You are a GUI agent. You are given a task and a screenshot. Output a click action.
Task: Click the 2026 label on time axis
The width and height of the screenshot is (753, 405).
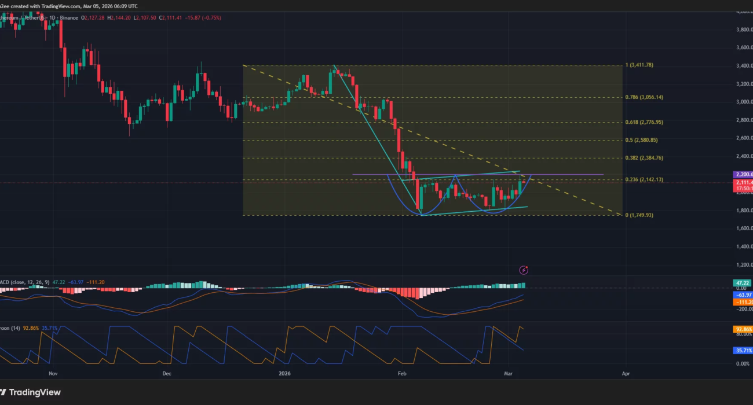pyautogui.click(x=286, y=374)
